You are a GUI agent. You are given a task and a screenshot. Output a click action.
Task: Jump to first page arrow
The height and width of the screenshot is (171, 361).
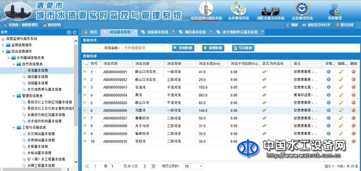click(87, 166)
